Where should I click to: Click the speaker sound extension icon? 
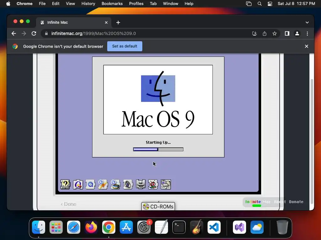[128, 184]
